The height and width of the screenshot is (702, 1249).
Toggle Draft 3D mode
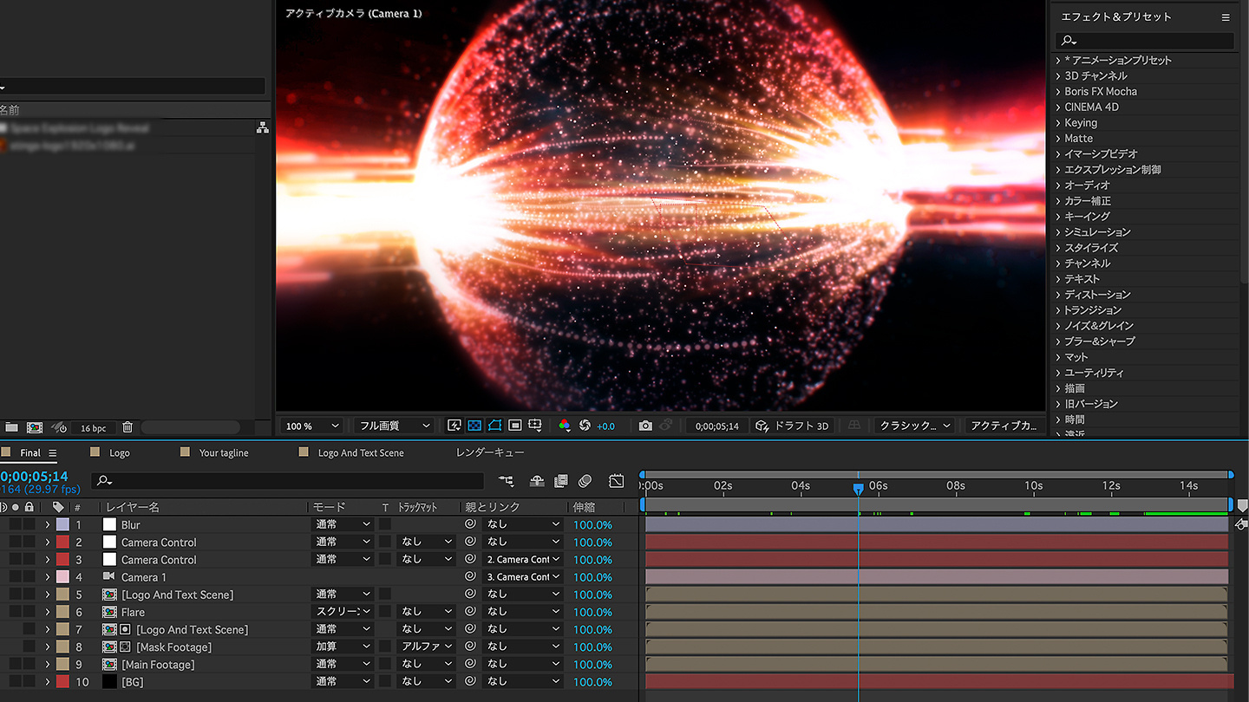(793, 426)
